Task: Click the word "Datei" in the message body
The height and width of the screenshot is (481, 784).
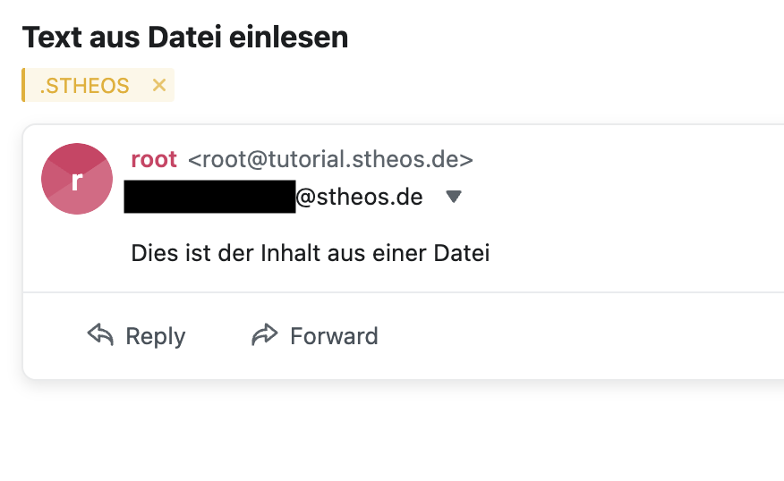Action: [x=462, y=253]
